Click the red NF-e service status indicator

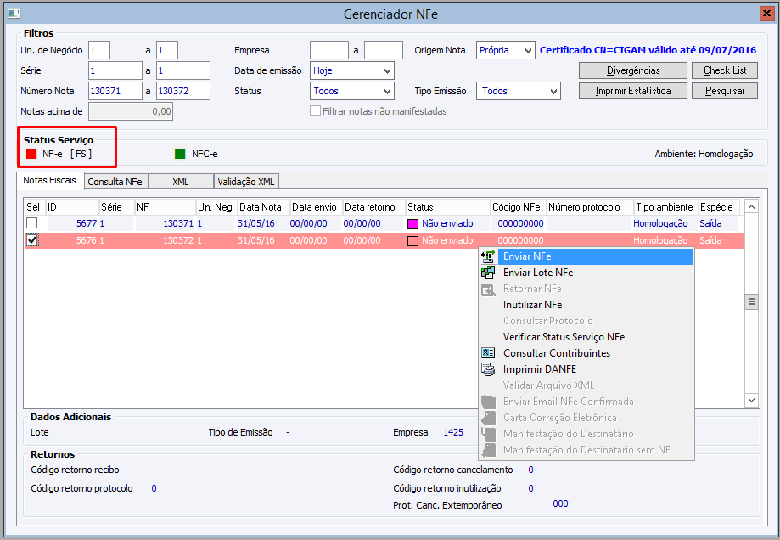click(31, 154)
